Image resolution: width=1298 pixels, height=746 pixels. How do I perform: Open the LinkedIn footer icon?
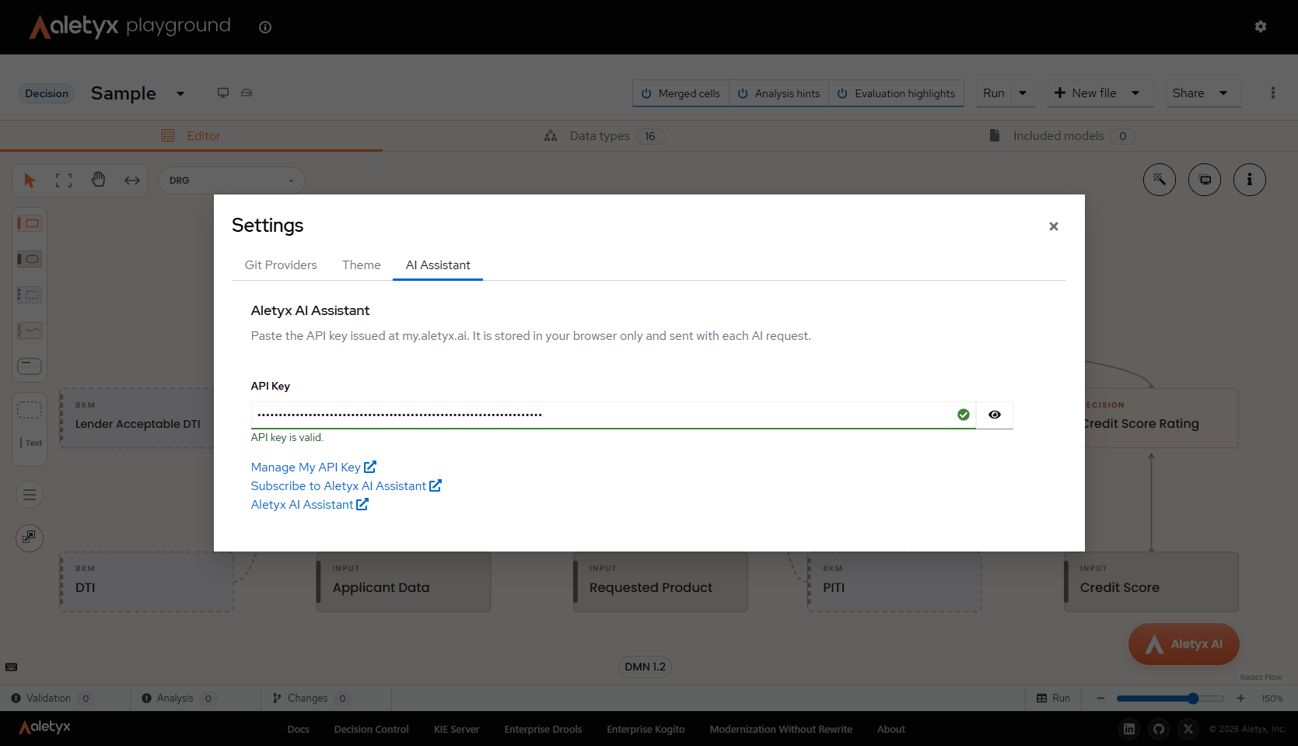tap(1129, 729)
